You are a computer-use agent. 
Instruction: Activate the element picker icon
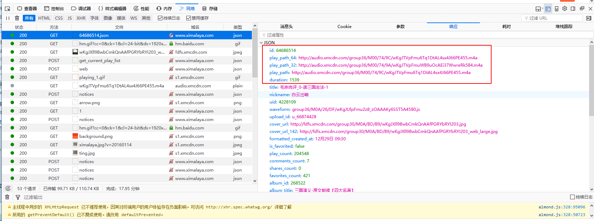7,9
